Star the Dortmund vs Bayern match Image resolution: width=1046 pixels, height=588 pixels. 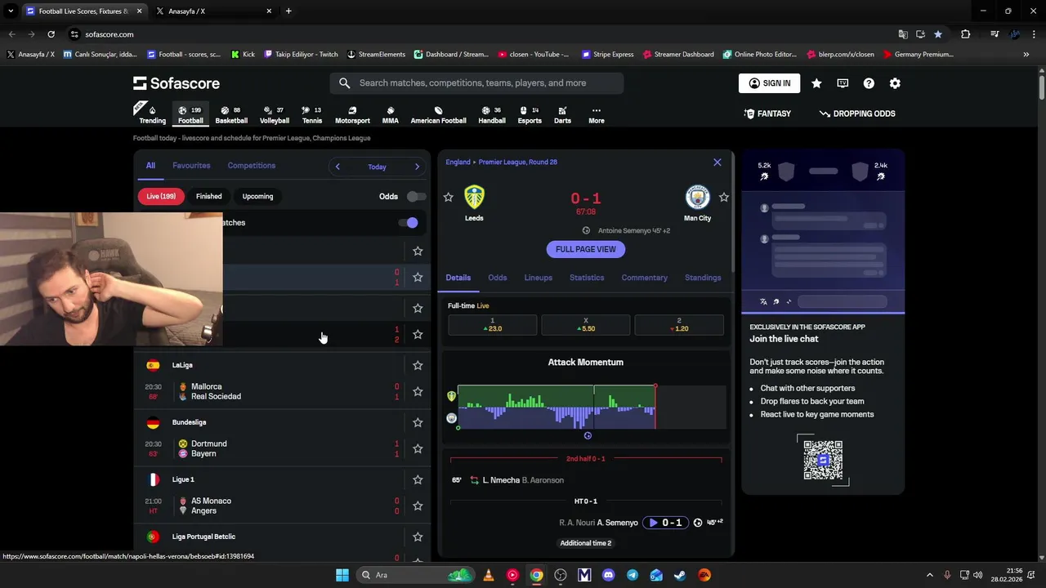click(418, 448)
